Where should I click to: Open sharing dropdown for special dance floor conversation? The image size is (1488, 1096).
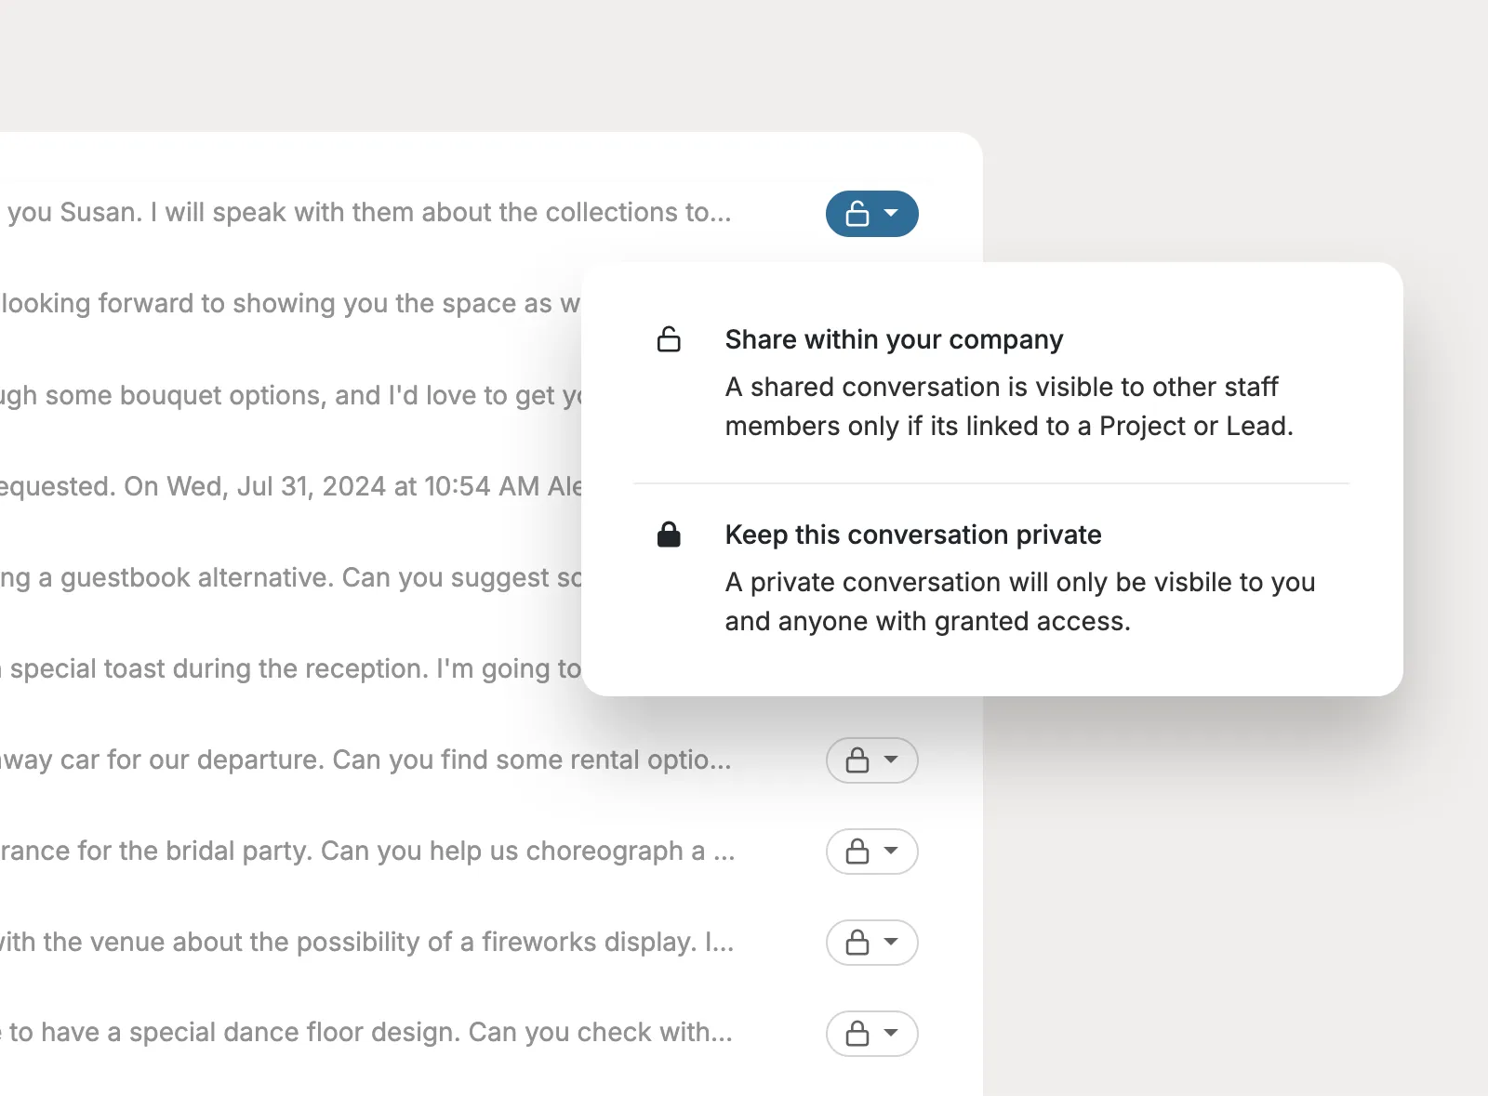[871, 1034]
